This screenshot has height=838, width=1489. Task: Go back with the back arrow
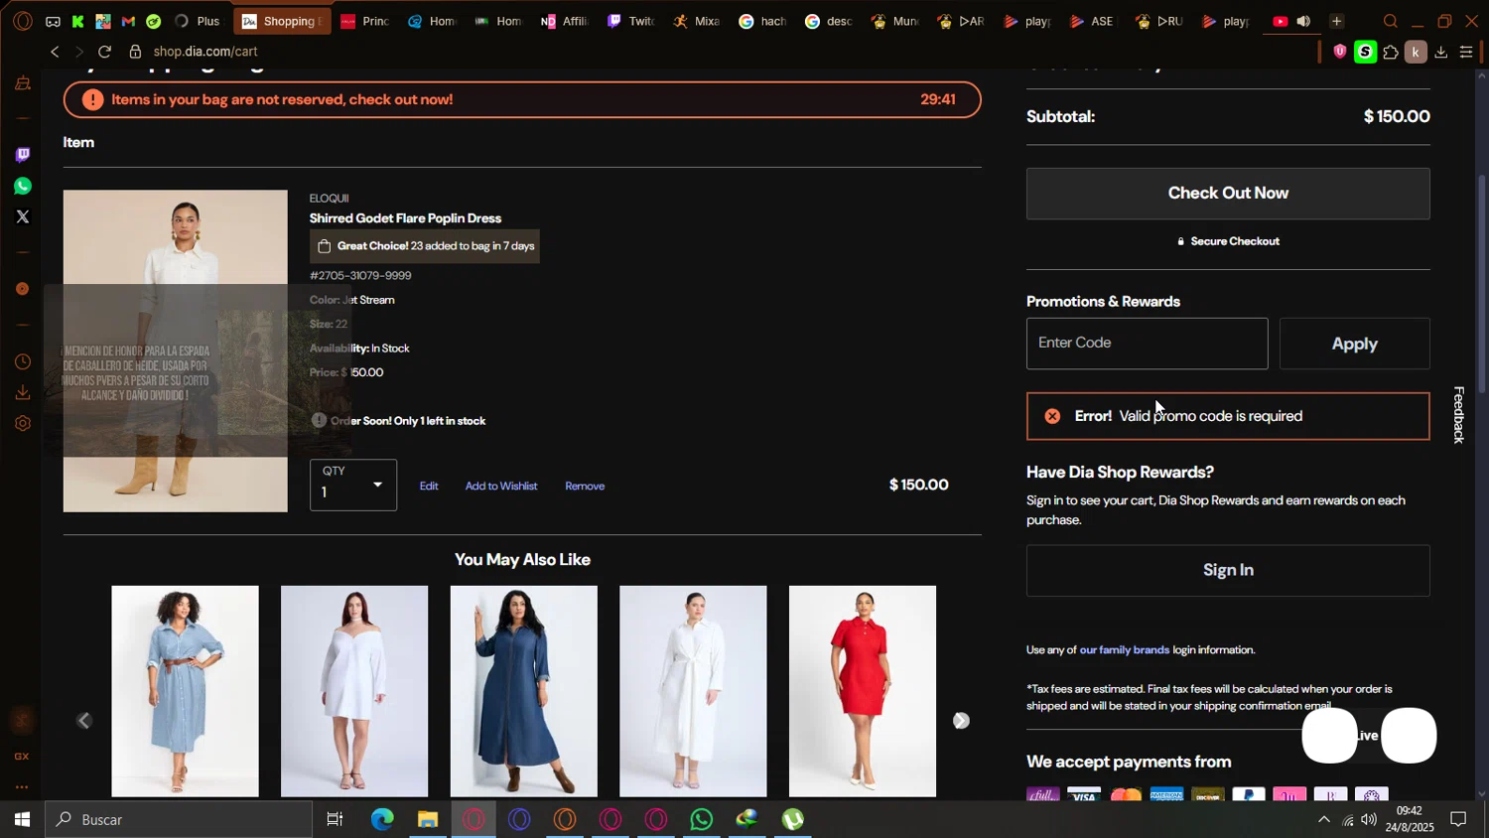click(55, 52)
